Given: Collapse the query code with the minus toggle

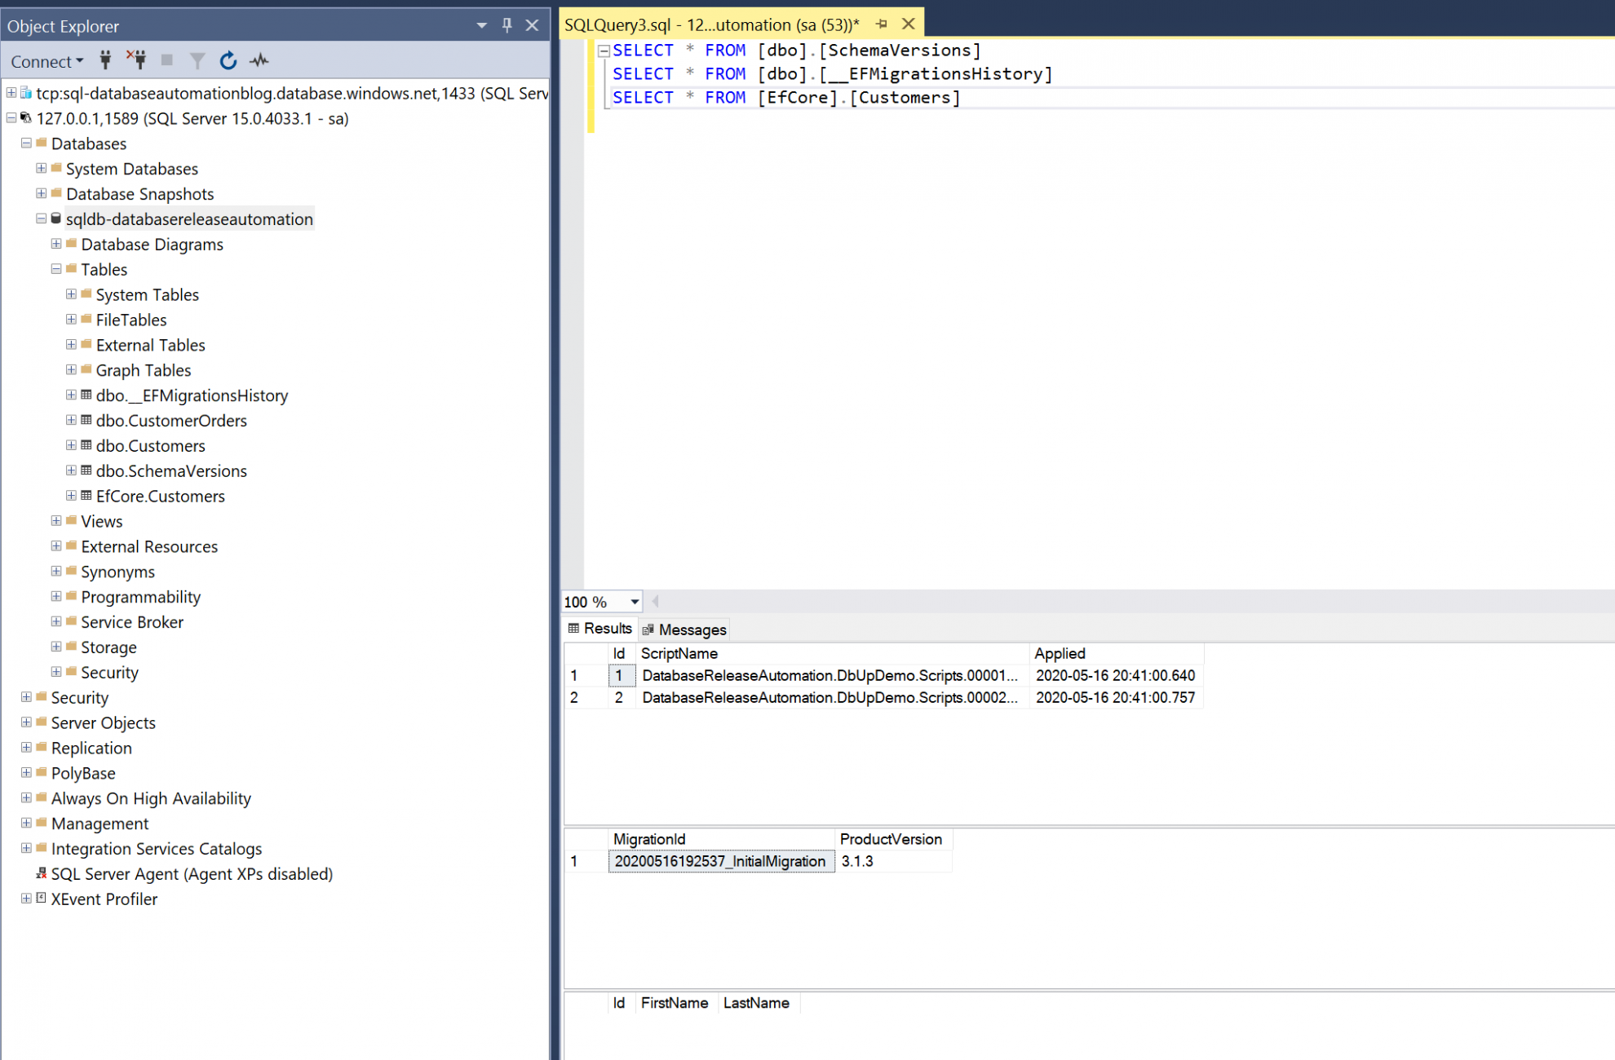Looking at the screenshot, I should click(604, 50).
